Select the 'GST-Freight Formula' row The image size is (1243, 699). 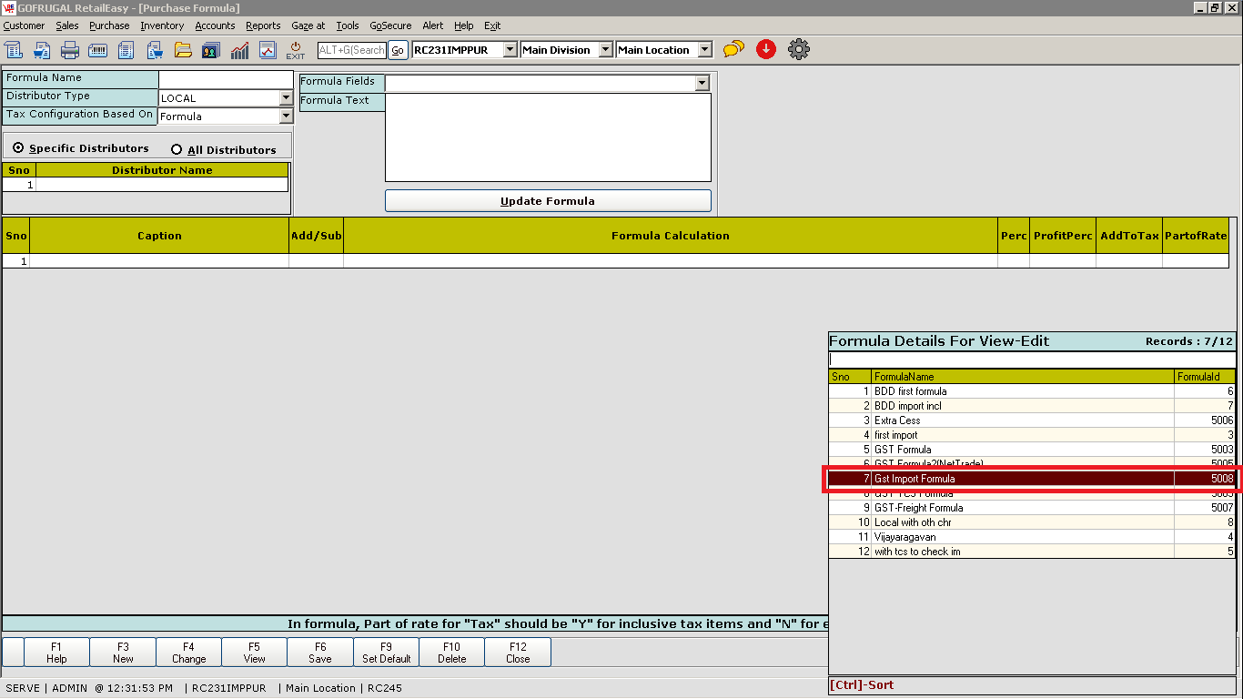point(1032,508)
